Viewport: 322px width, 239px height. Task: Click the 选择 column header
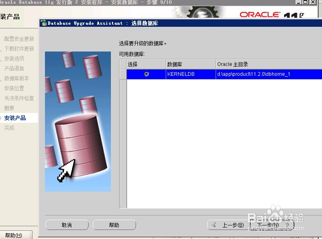pyautogui.click(x=146, y=64)
